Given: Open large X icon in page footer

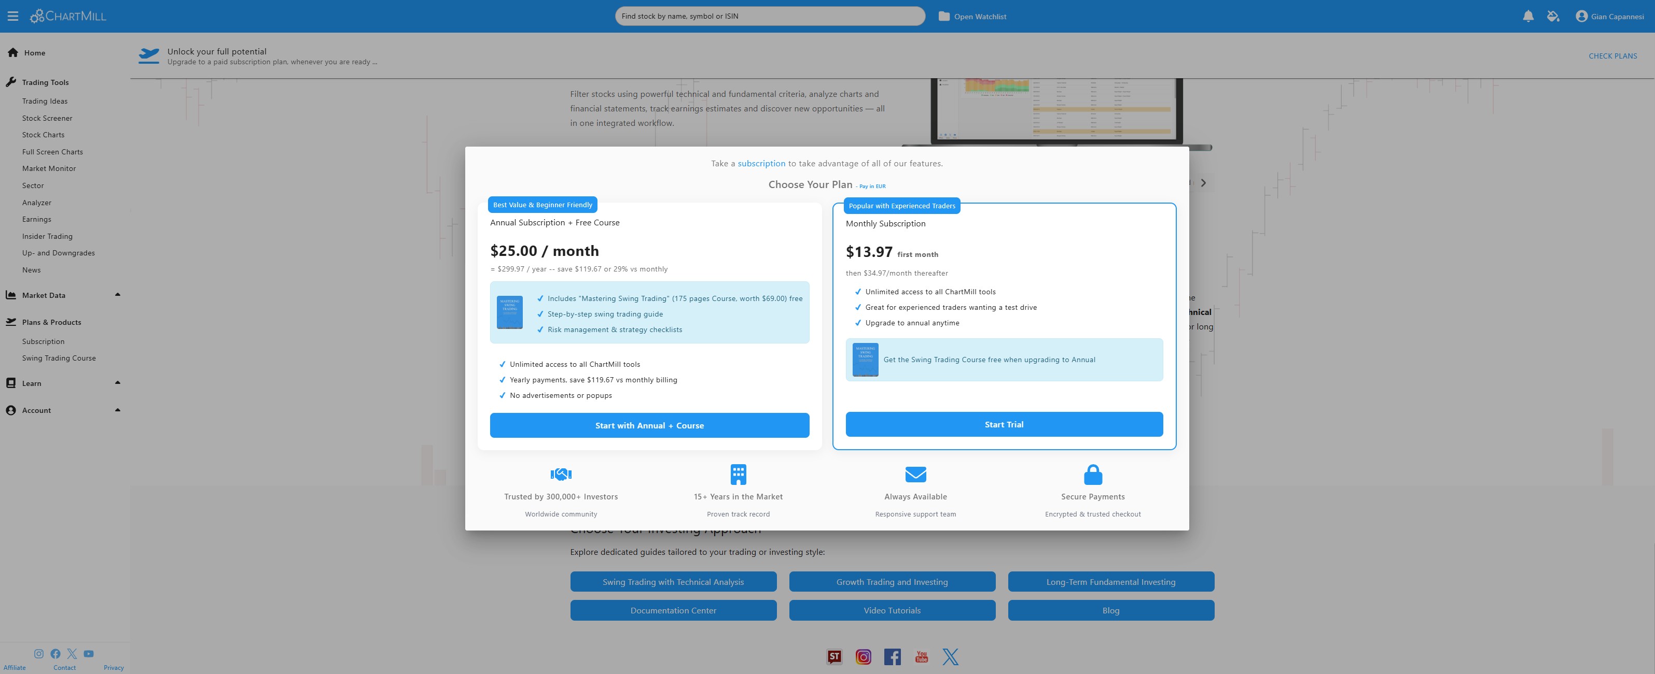Looking at the screenshot, I should [x=950, y=657].
